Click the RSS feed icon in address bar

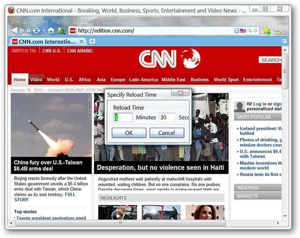point(236,30)
